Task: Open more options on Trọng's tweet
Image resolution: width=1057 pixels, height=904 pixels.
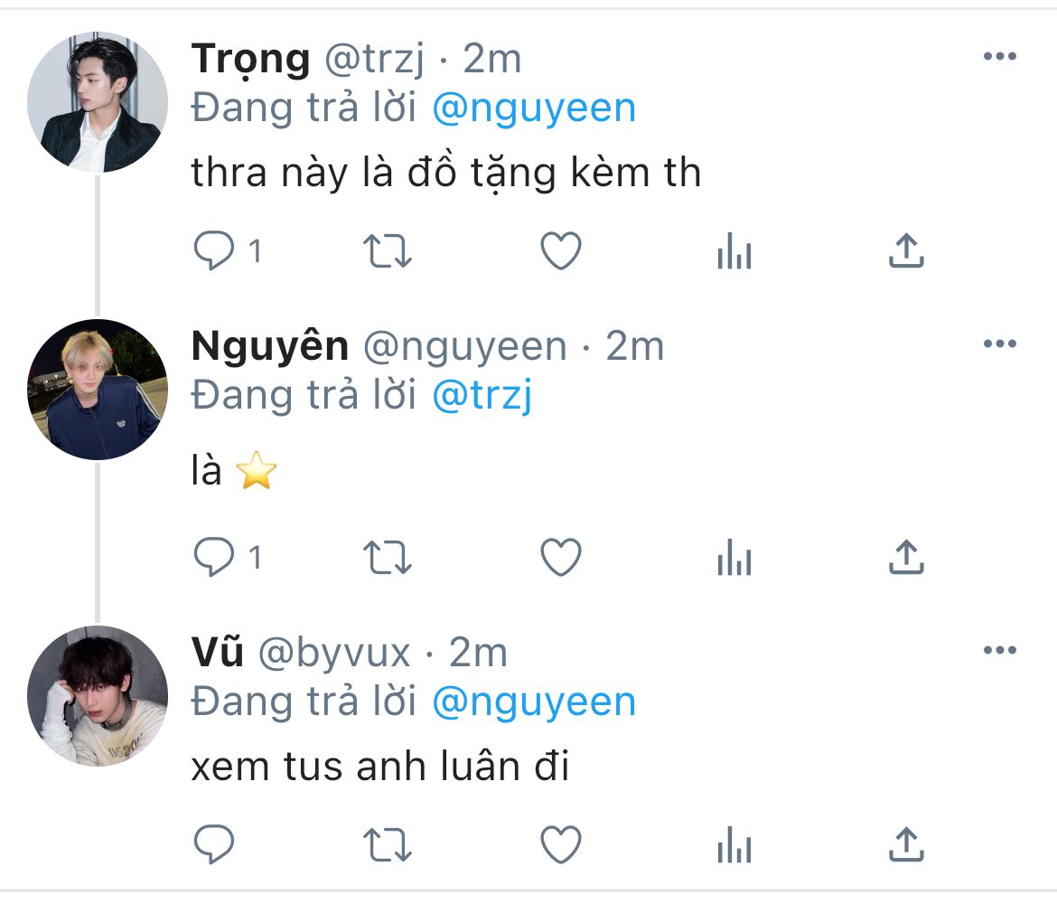Action: [999, 57]
